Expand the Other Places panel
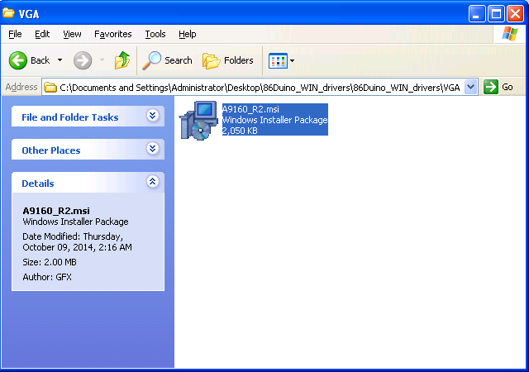Screen dimensions: 529x372 click(x=152, y=149)
